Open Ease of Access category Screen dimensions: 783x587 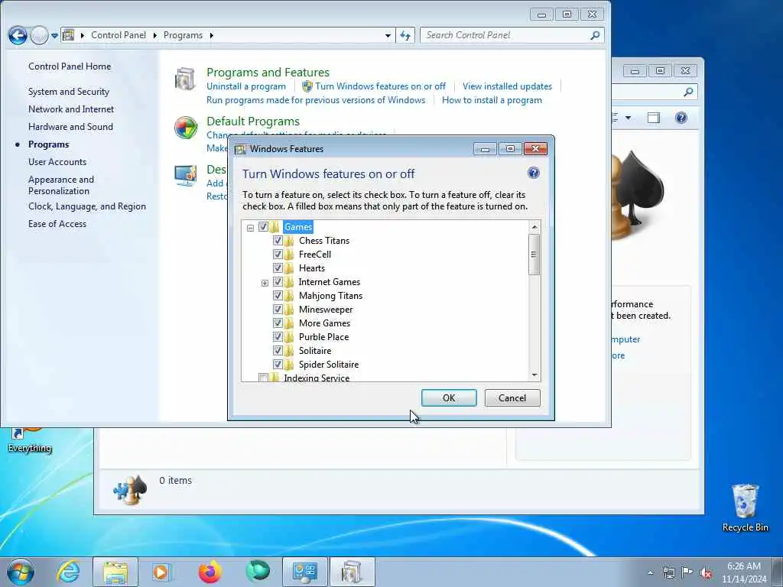(57, 224)
